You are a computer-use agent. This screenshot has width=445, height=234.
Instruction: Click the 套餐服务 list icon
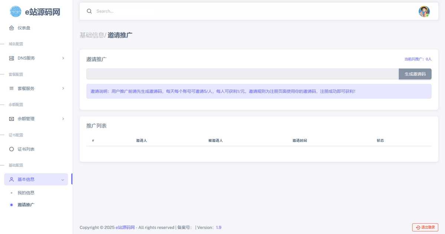(11, 89)
